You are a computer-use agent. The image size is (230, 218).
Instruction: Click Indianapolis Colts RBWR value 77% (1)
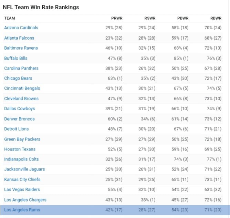[x=214, y=159]
